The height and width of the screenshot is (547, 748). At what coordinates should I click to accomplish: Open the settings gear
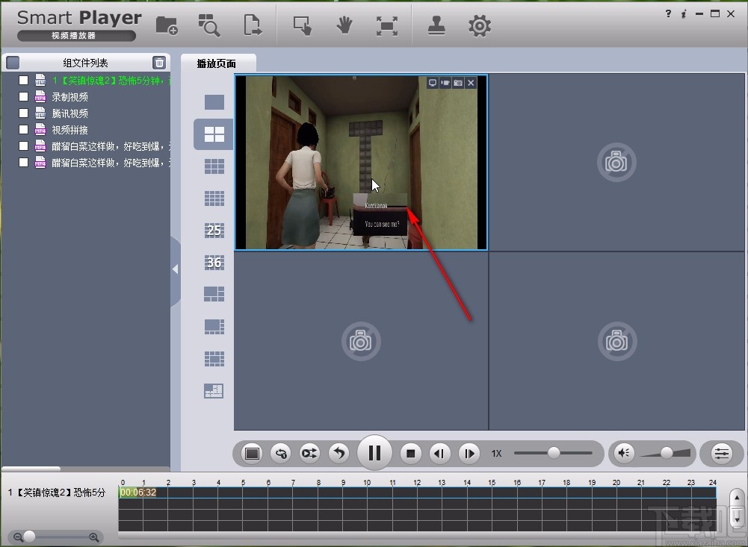tap(479, 25)
